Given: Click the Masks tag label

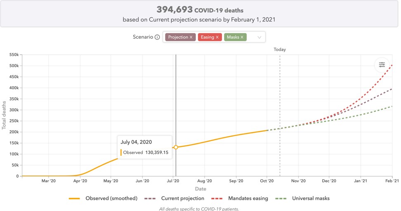Looking at the screenshot, I should coord(233,37).
